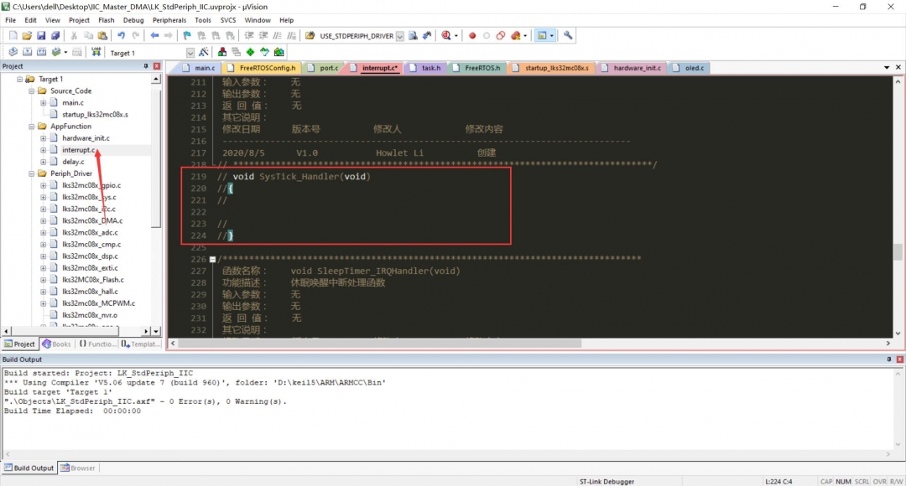This screenshot has height=486, width=906.
Task: Rebuild all target files icon
Action: 42,53
